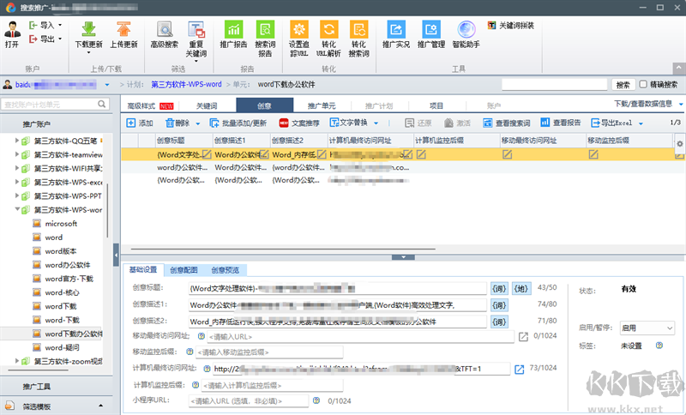Screen dimensions: 686x415
Task: Select the microsoft unit in tree
Action: pos(61,224)
